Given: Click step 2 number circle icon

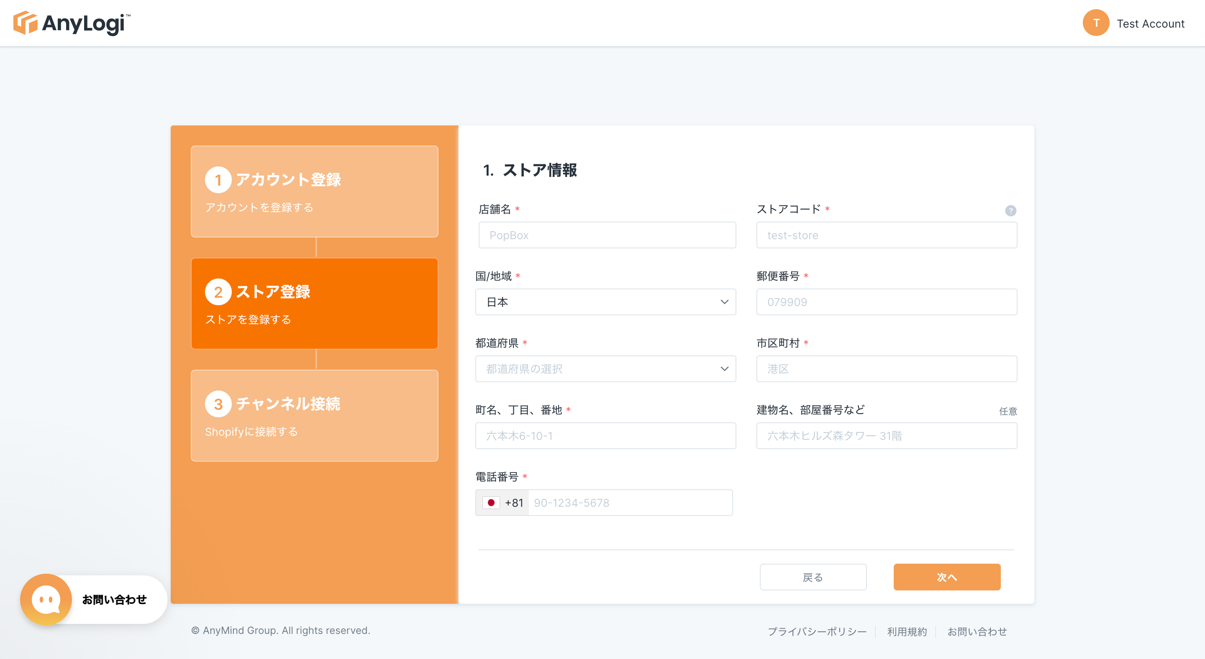Looking at the screenshot, I should [x=218, y=292].
